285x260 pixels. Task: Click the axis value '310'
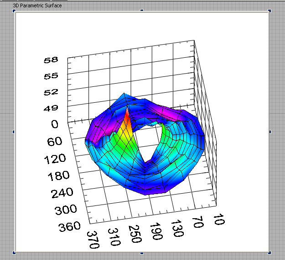114,237
